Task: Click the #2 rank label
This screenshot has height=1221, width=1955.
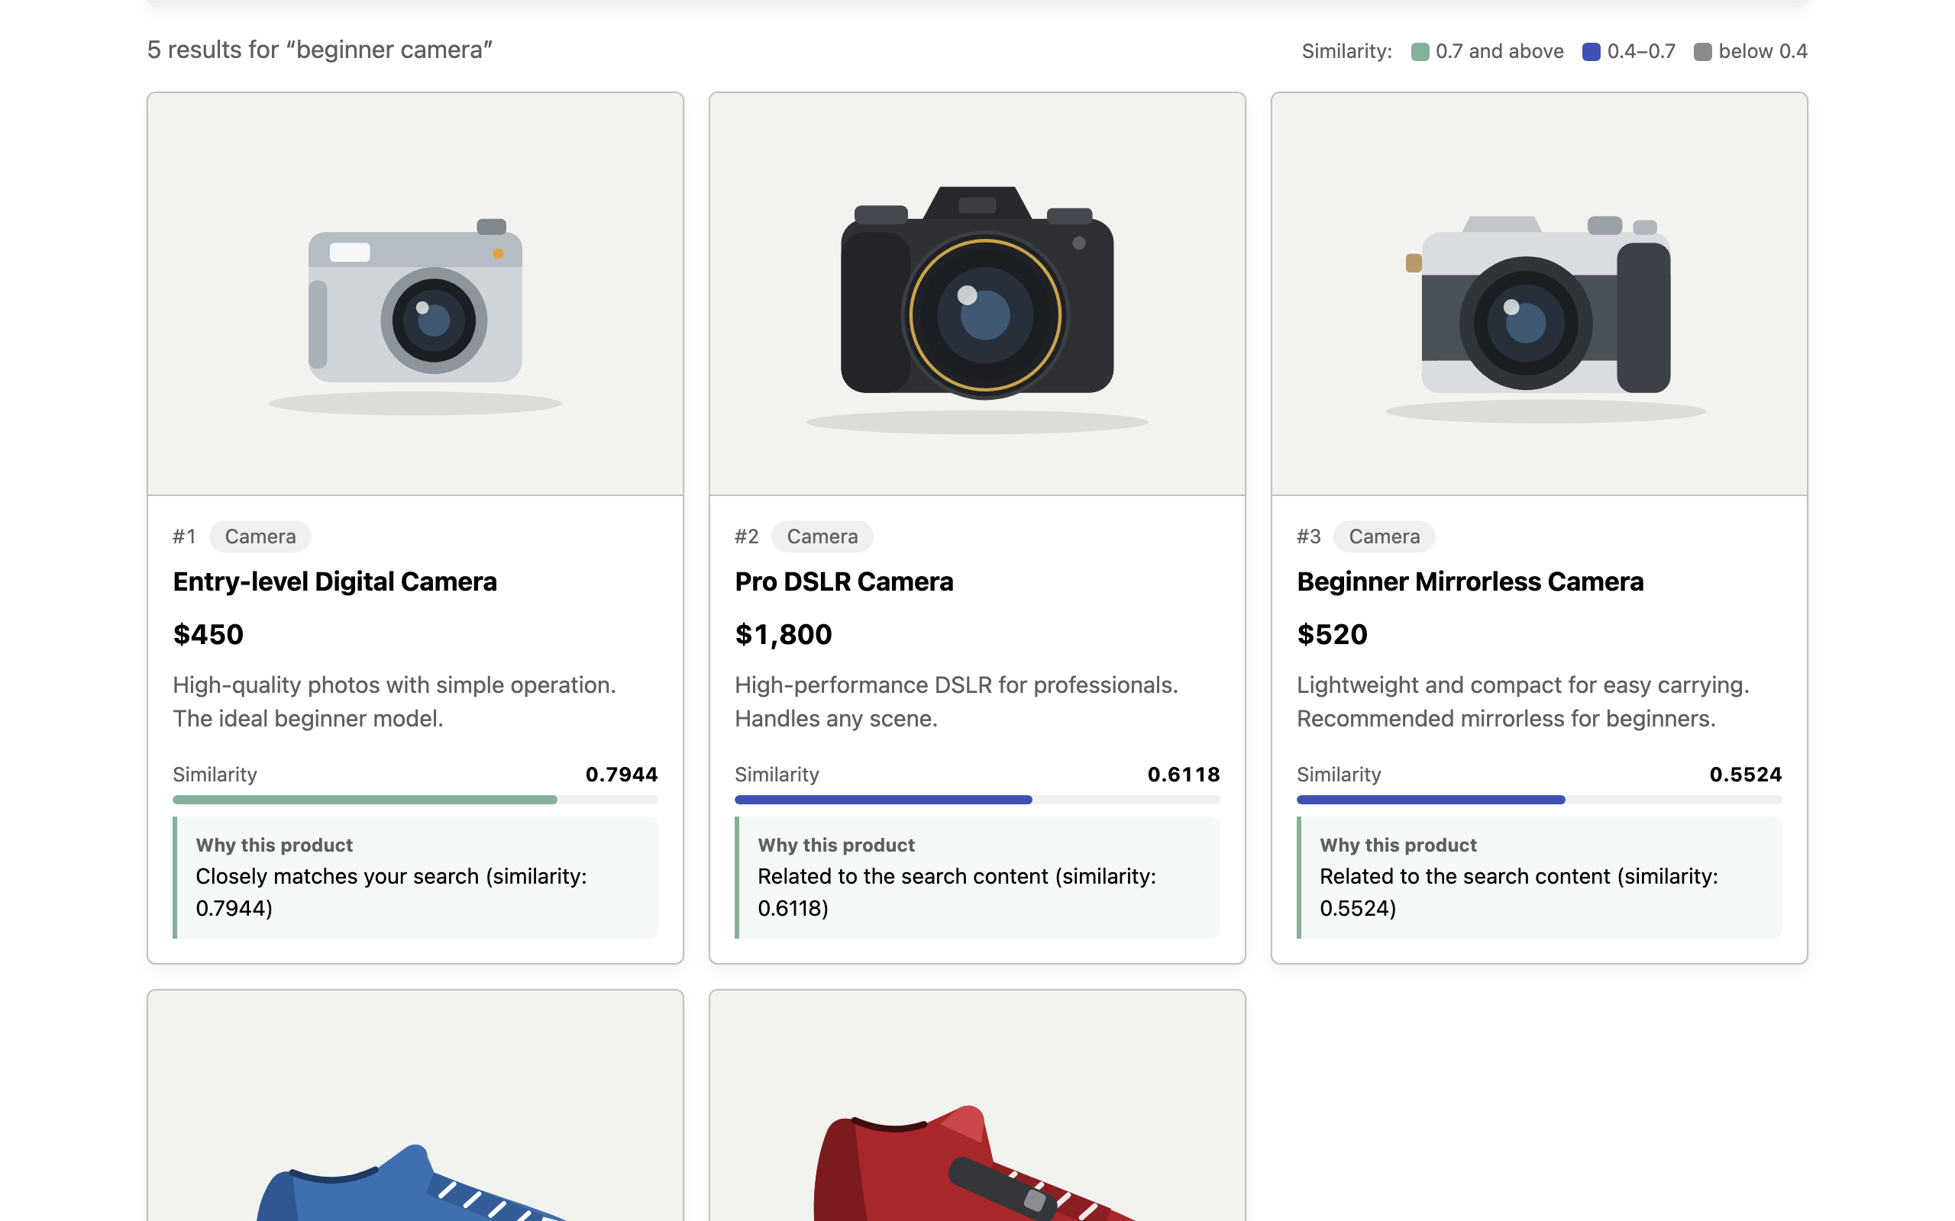Action: (x=746, y=536)
